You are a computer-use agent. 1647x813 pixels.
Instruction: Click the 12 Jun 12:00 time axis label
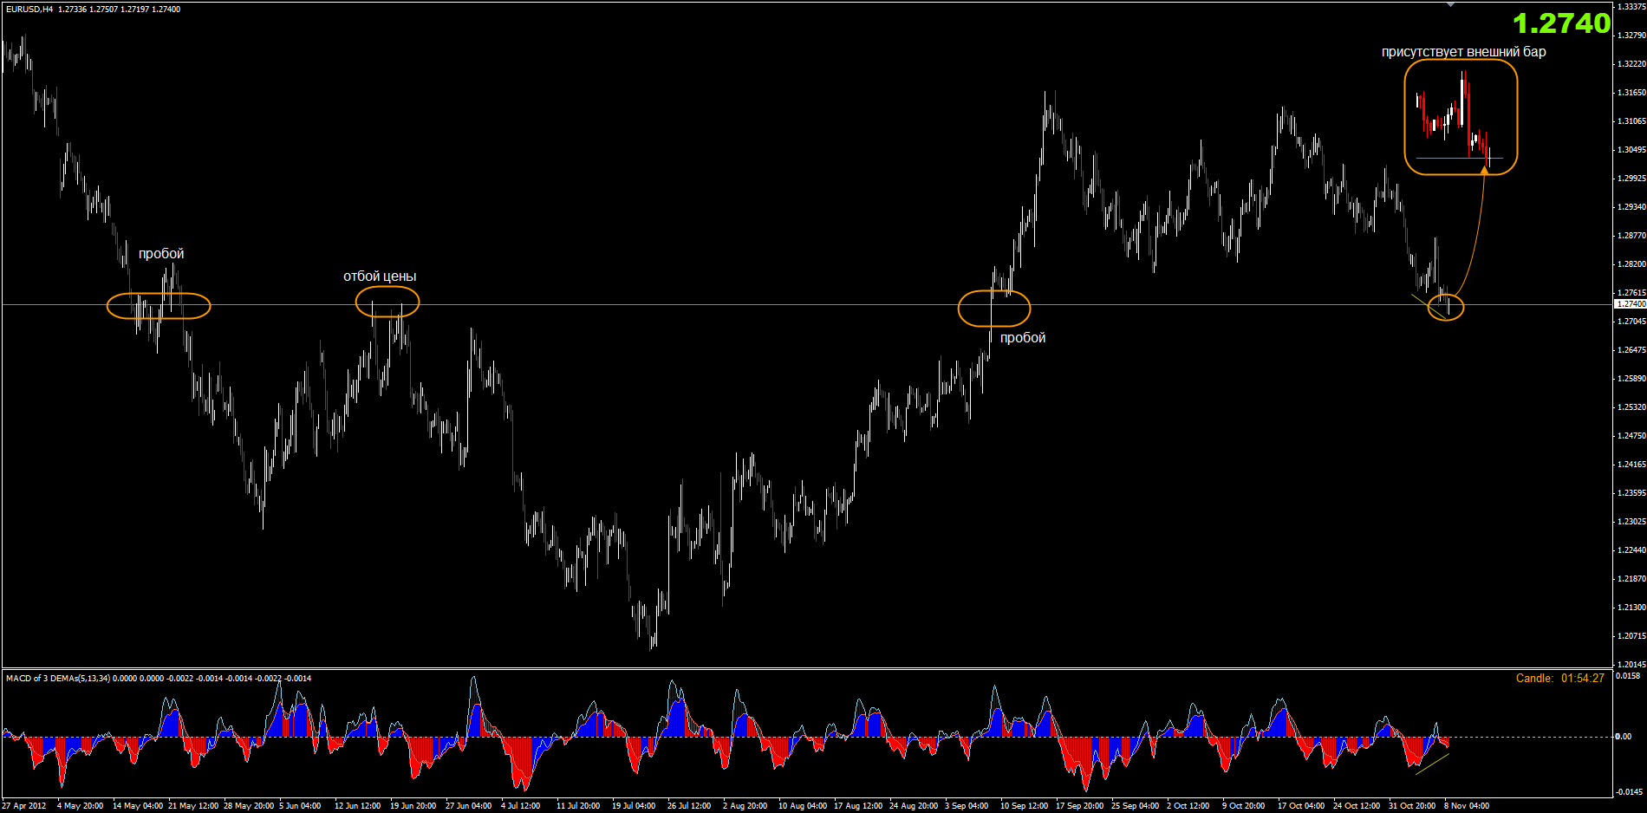[x=357, y=806]
